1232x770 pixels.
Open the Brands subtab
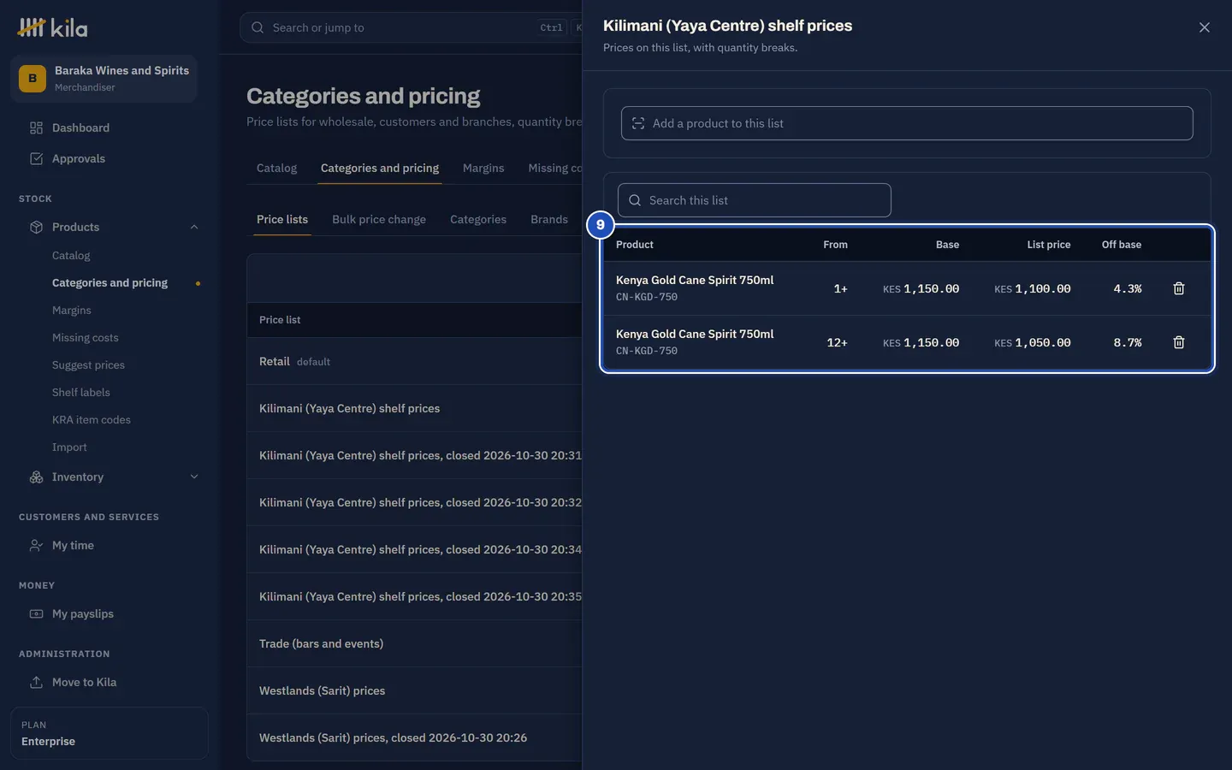tap(549, 219)
